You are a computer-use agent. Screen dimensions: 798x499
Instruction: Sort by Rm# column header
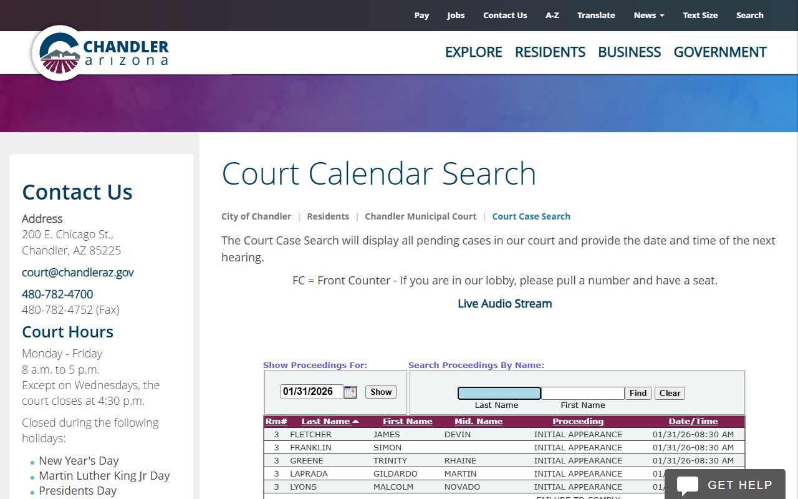[x=276, y=422]
